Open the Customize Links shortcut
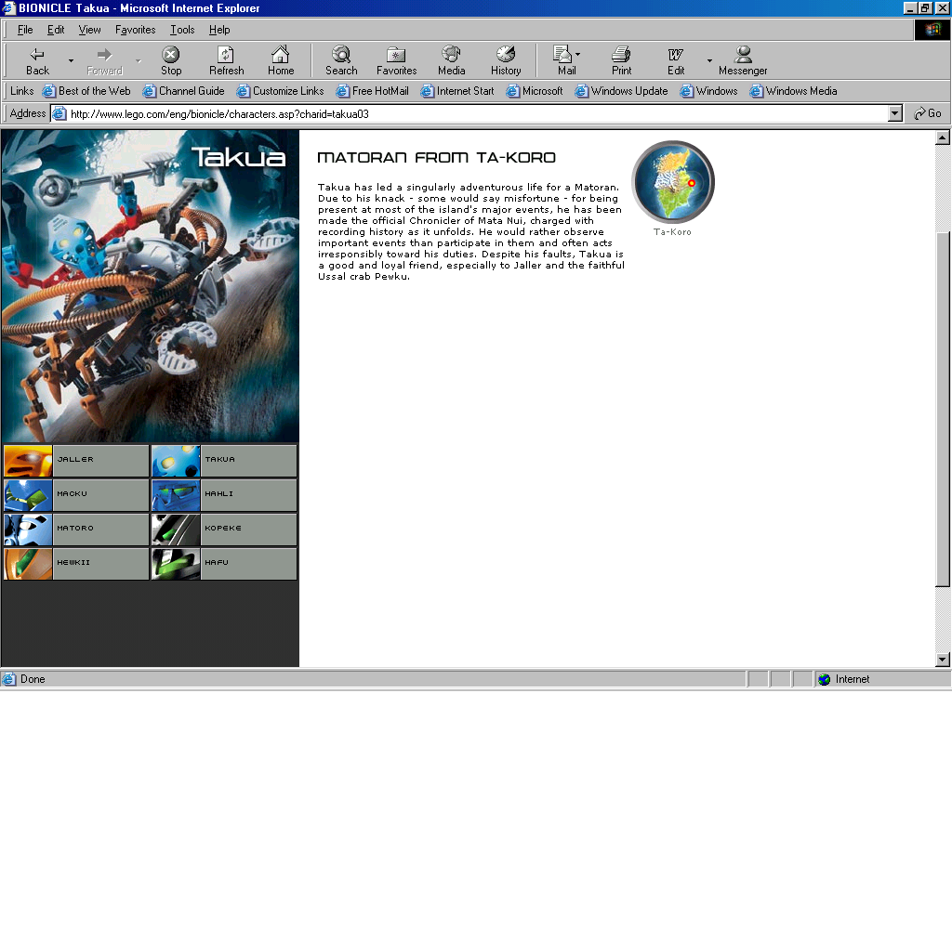This screenshot has width=952, height=929. pyautogui.click(x=281, y=91)
